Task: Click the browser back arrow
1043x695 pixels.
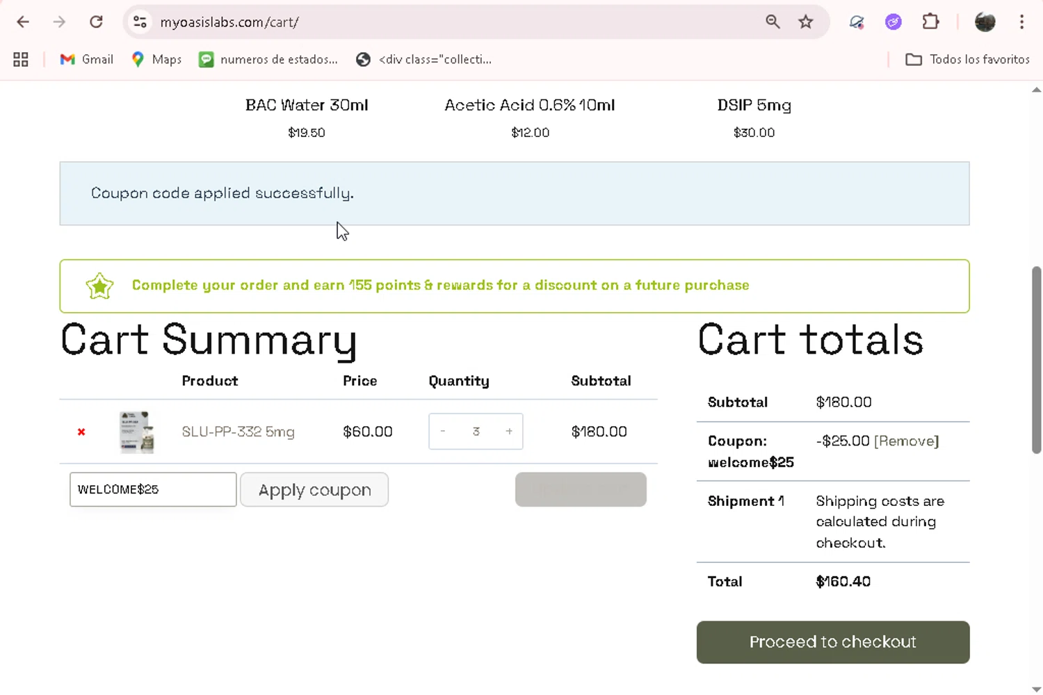Action: [x=23, y=22]
